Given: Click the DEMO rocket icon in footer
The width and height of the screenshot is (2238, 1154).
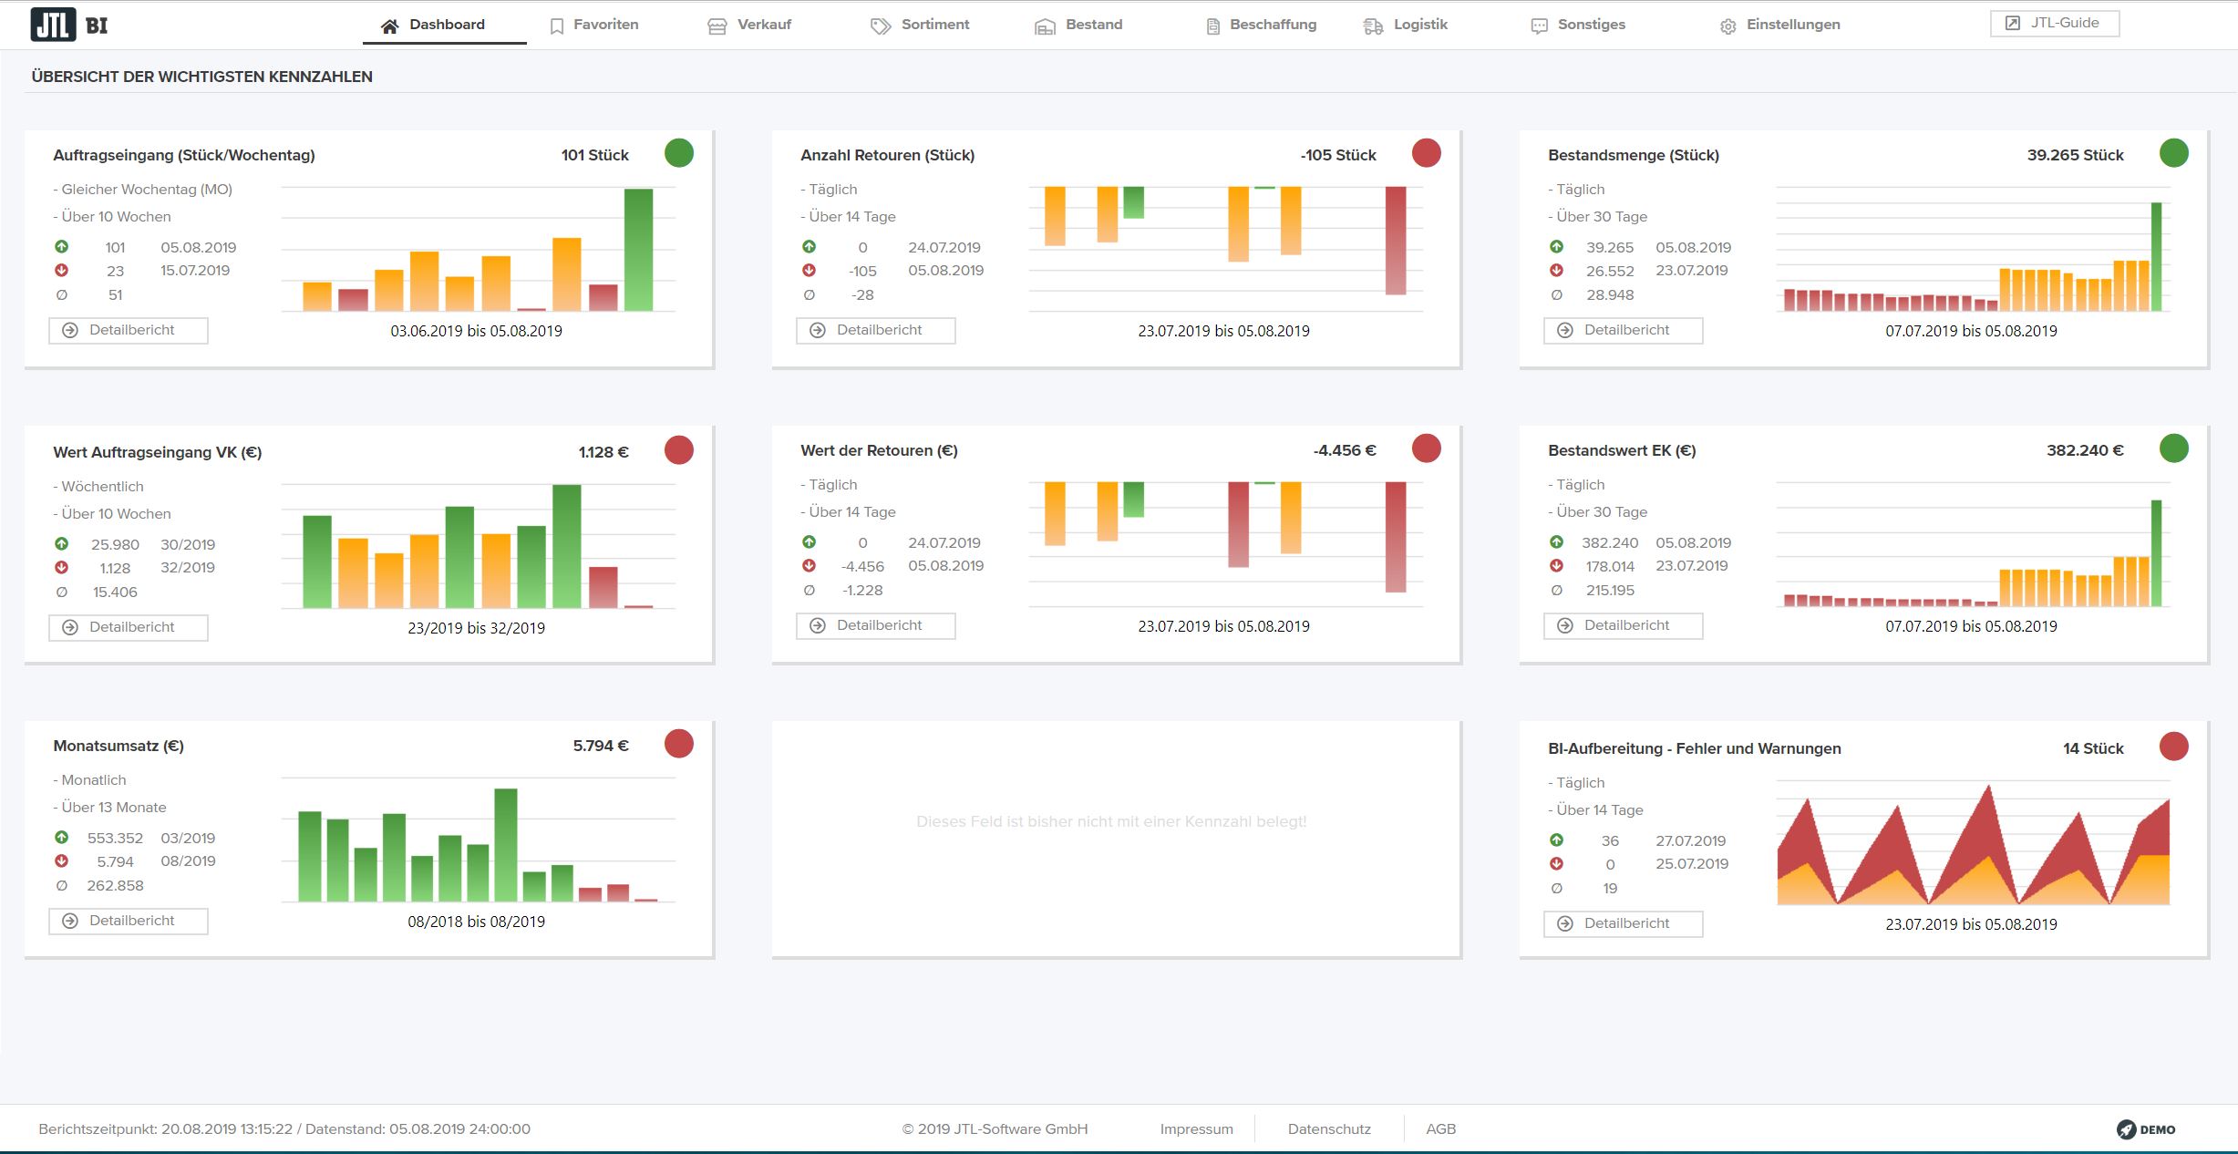Looking at the screenshot, I should pyautogui.click(x=2126, y=1129).
